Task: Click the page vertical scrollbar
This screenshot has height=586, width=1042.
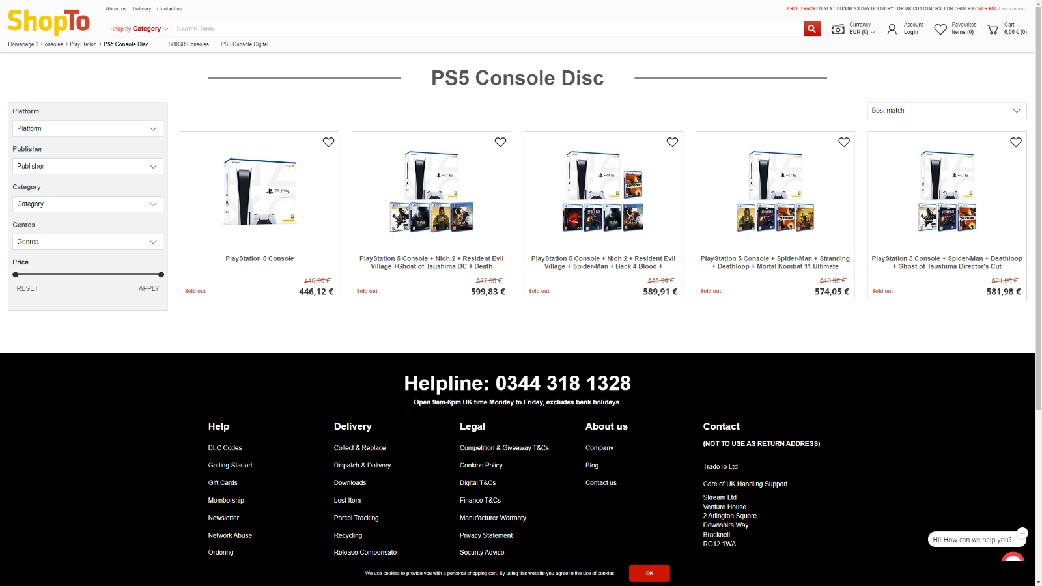Action: [x=1038, y=208]
